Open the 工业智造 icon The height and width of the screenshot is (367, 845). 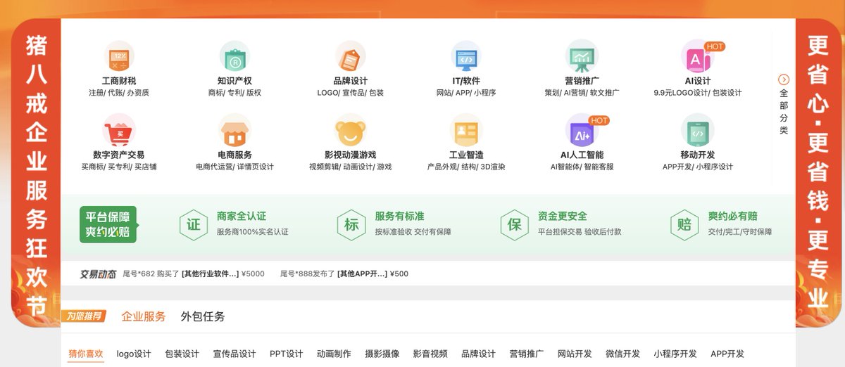tap(465, 131)
